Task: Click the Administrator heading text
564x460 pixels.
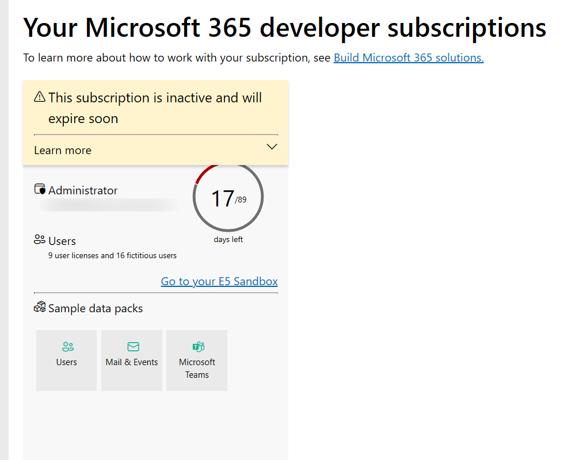Action: (83, 190)
